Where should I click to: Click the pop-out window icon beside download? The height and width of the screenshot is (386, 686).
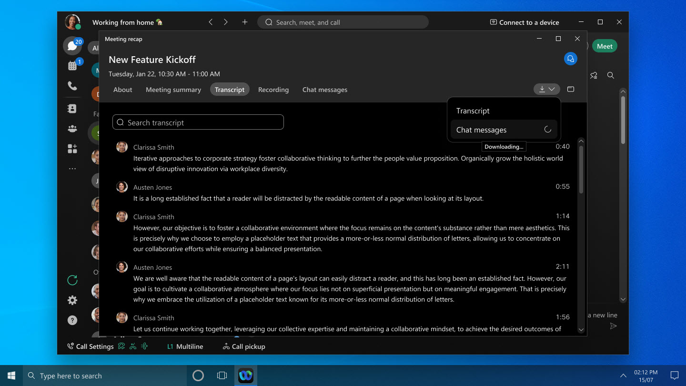[x=571, y=89]
